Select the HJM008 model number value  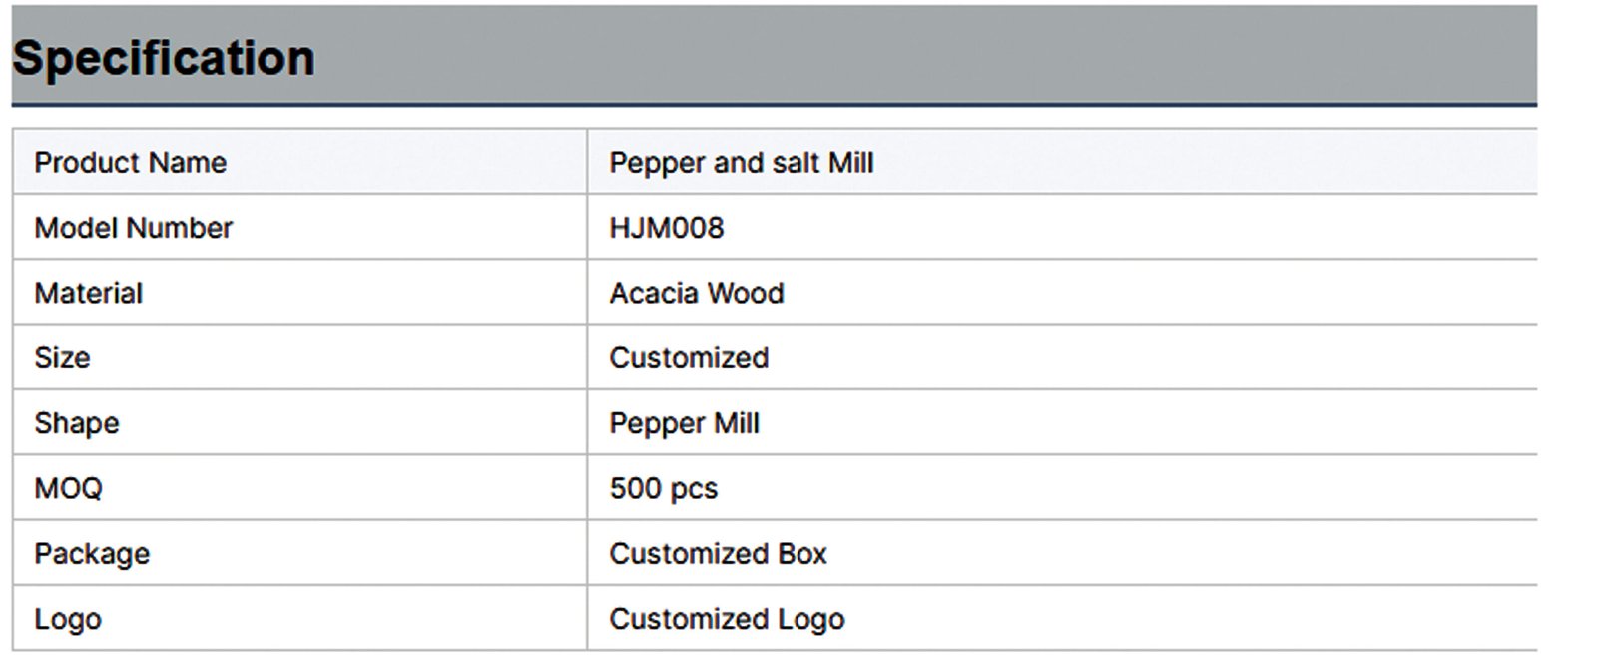[x=666, y=228]
